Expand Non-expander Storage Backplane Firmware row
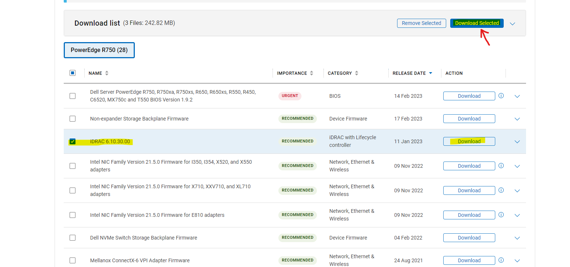The width and height of the screenshot is (570, 267). pos(517,119)
